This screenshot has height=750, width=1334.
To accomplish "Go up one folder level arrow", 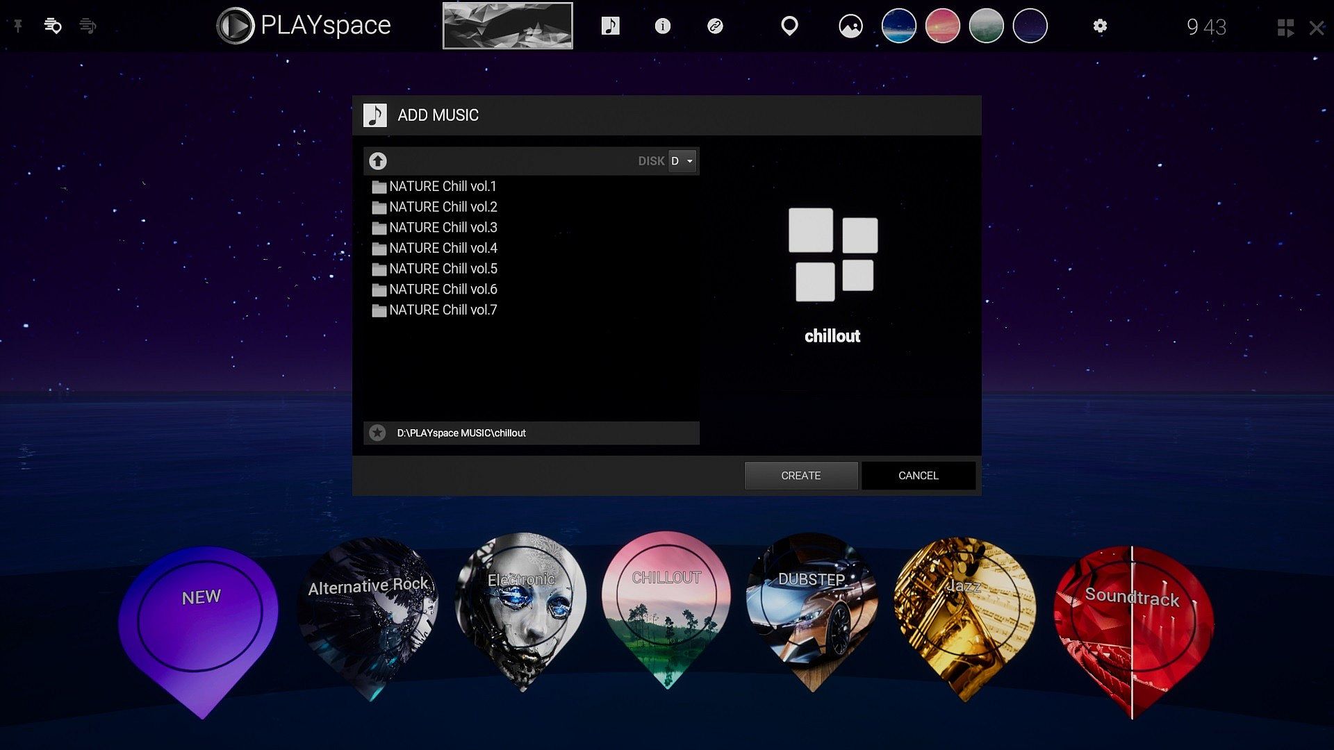I will 377,161.
